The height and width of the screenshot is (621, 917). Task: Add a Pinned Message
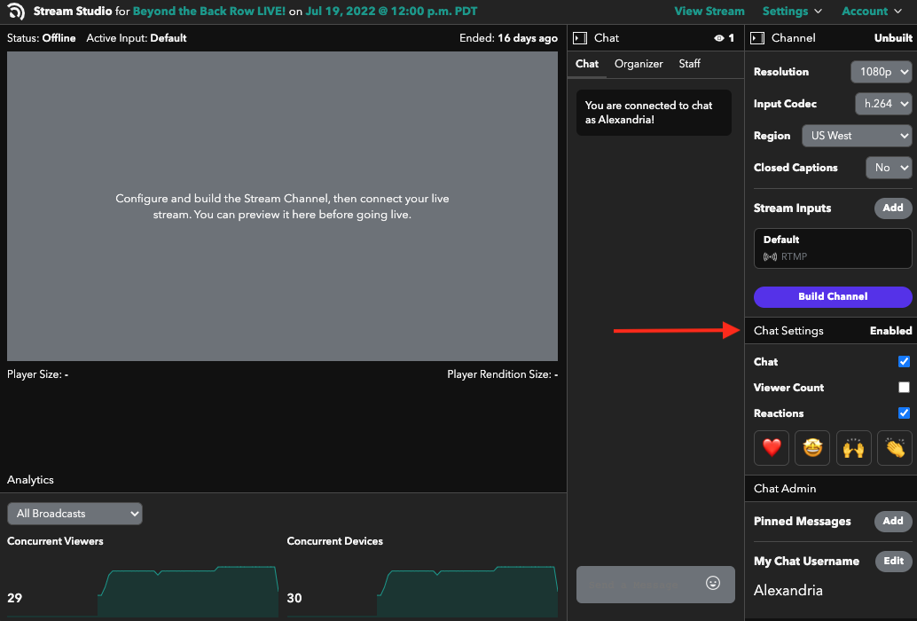point(893,521)
